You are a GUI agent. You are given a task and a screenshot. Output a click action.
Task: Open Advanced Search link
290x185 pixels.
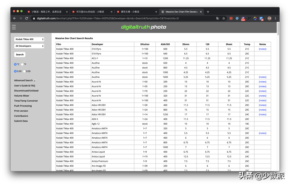click(x=23, y=81)
